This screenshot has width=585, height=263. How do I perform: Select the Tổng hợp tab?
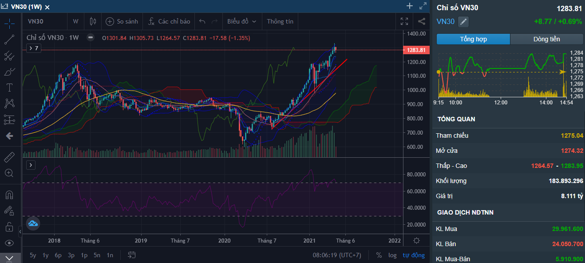473,39
